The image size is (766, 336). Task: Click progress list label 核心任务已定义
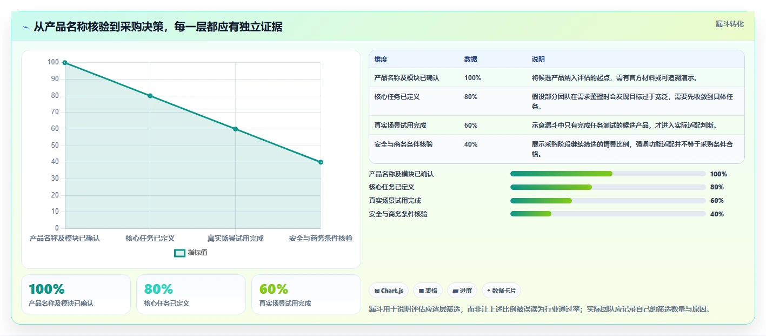(391, 187)
